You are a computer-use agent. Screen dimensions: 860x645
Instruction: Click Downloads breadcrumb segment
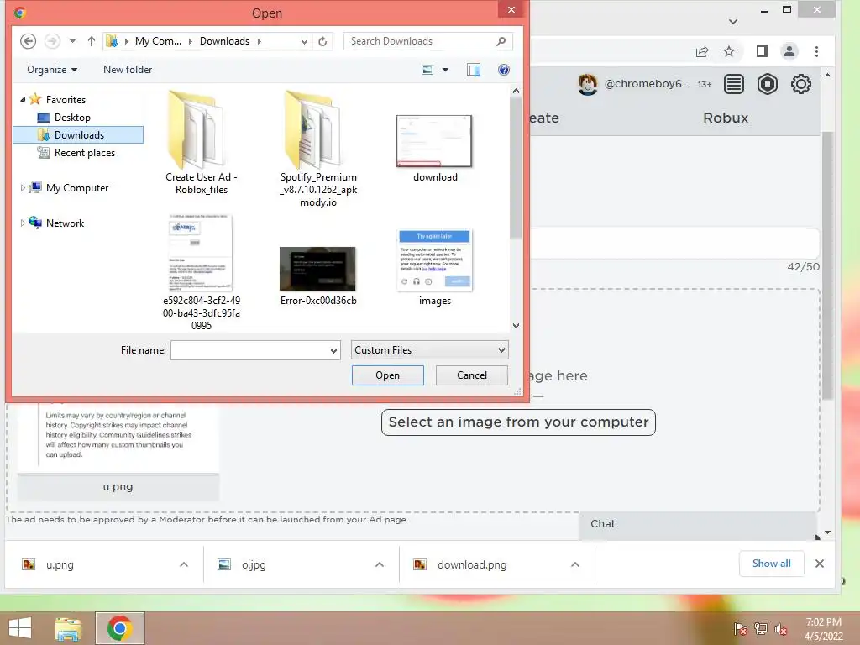(x=224, y=41)
